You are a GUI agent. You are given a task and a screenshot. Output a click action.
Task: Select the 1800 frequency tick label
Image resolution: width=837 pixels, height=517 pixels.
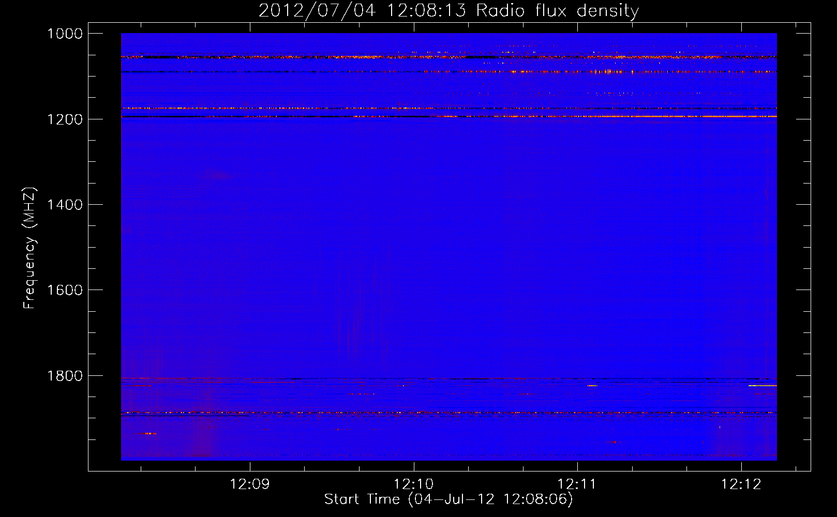tap(65, 376)
